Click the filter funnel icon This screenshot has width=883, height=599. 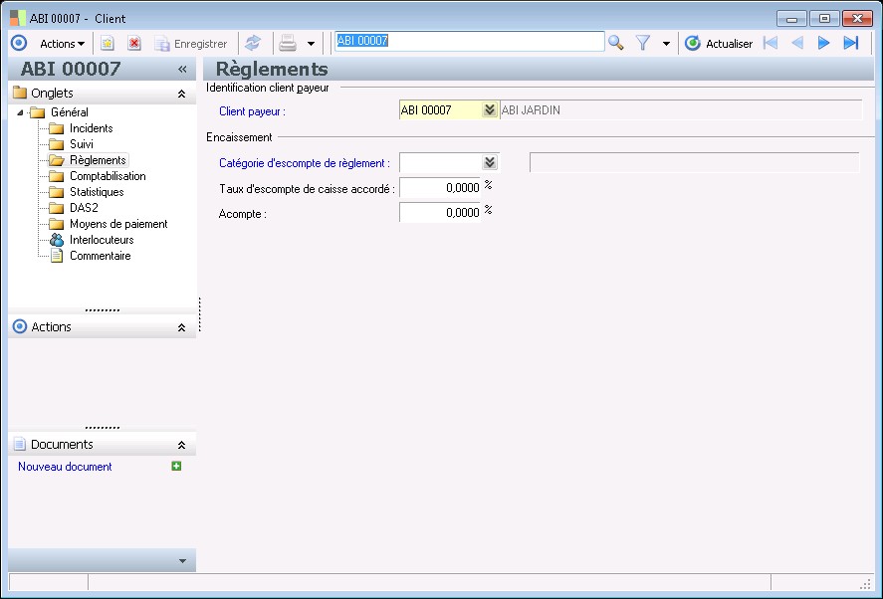click(642, 43)
